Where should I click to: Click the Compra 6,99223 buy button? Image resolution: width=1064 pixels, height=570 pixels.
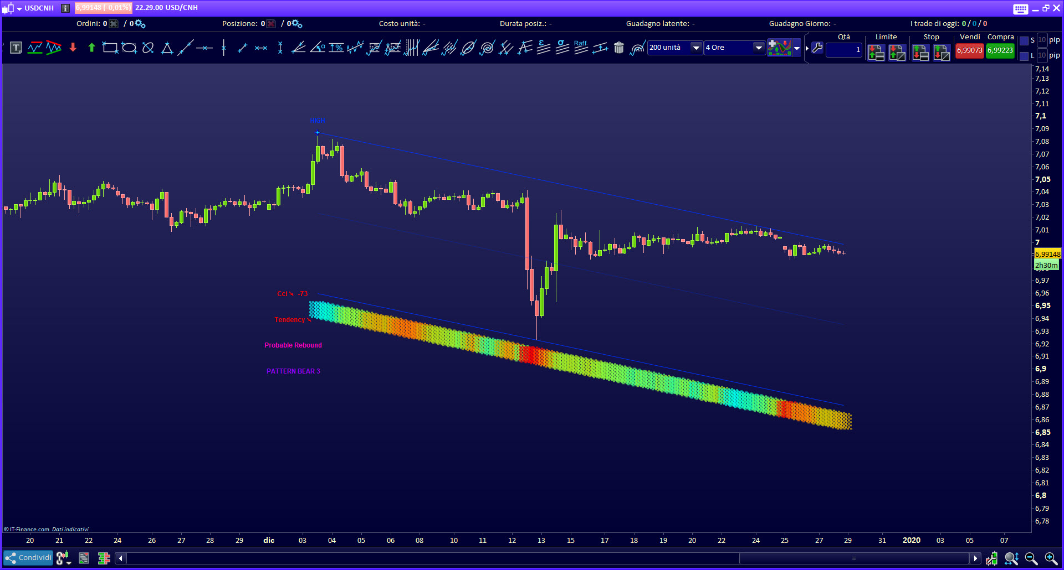click(x=1000, y=50)
